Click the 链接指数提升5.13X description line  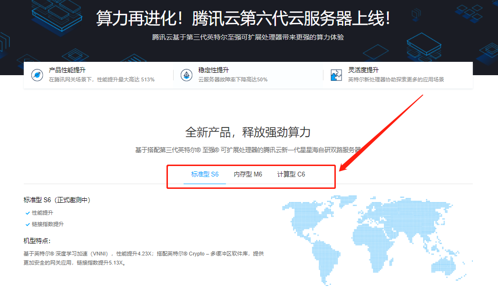(x=75, y=263)
